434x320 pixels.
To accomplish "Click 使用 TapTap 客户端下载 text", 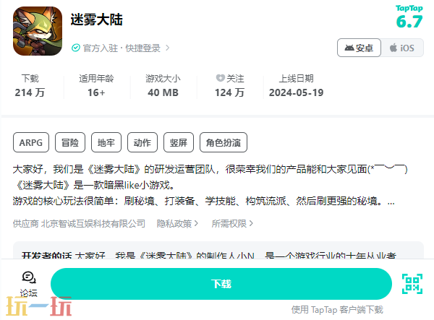I will 337,310.
